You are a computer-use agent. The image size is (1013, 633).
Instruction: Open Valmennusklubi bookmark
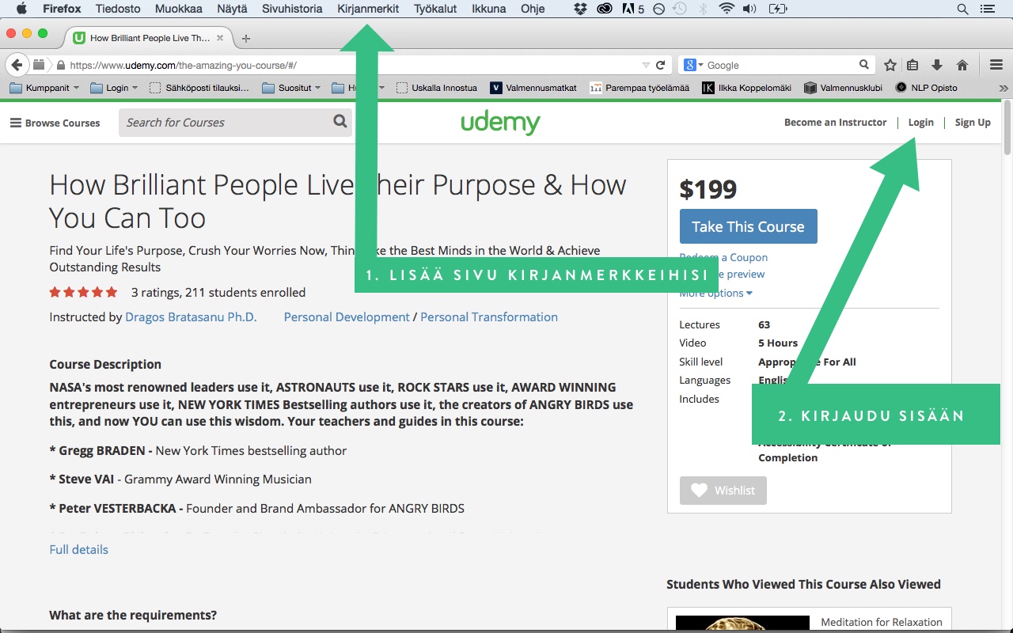click(x=842, y=88)
